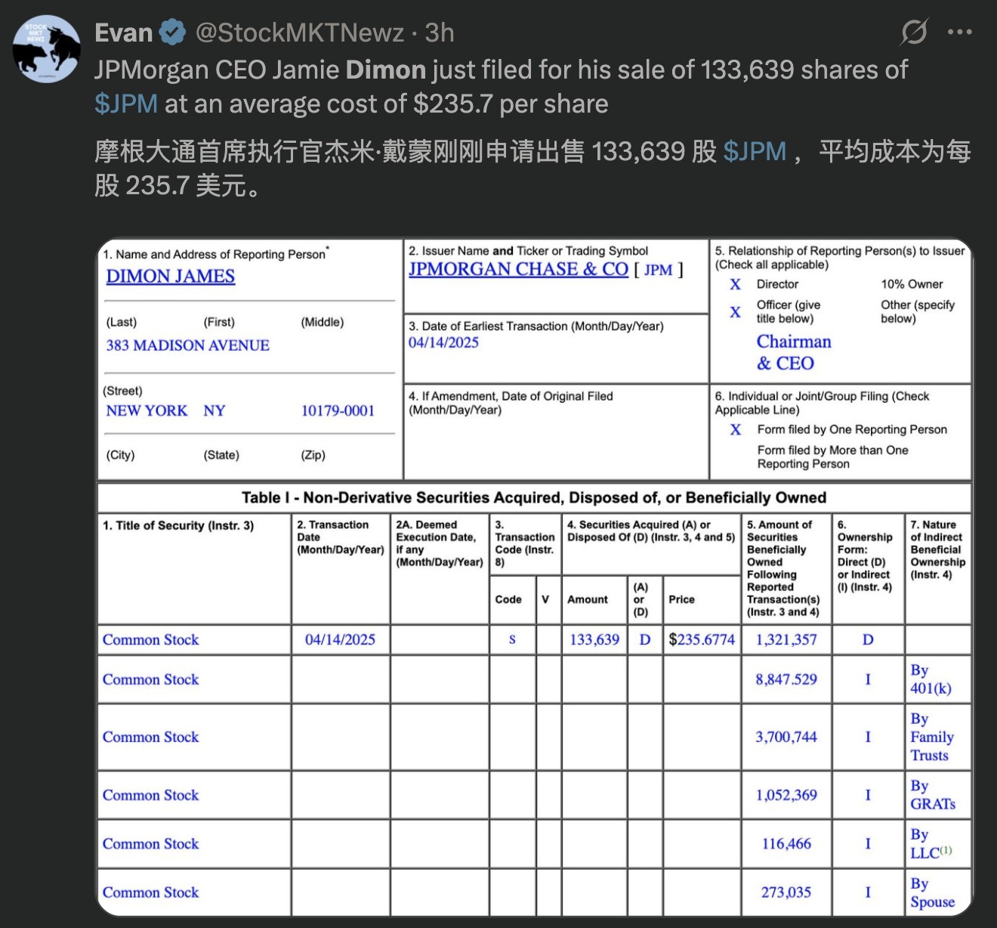Click the JPM ticker symbol in brackets
Image resolution: width=997 pixels, height=928 pixels.
pos(658,270)
